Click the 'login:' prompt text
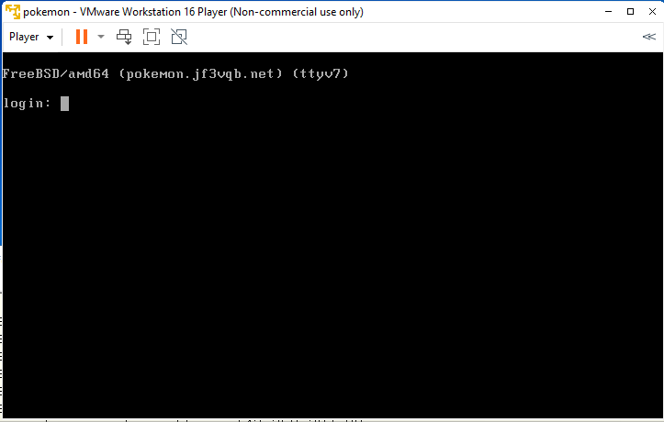 point(28,104)
